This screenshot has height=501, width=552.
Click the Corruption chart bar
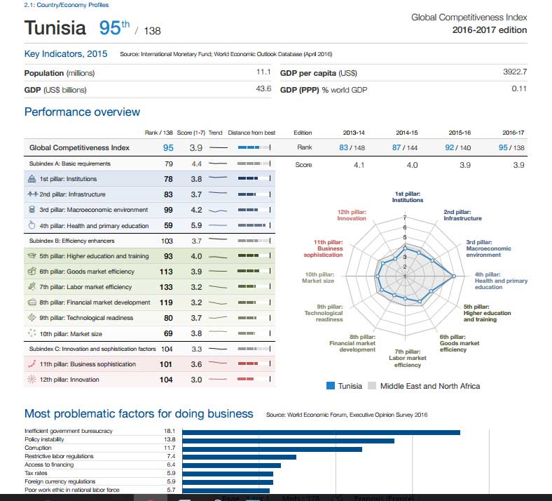click(272, 449)
